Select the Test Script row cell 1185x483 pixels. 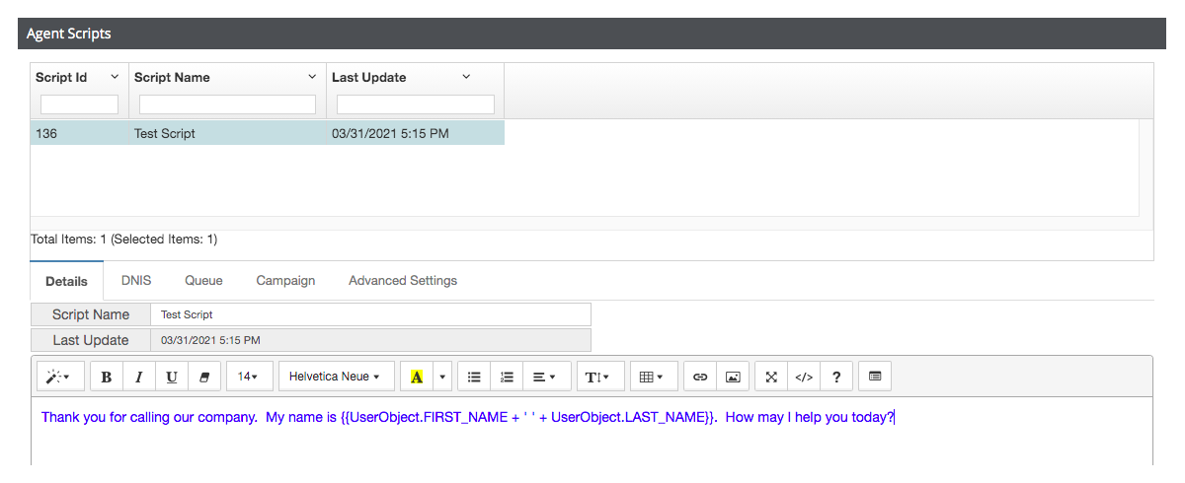point(227,133)
